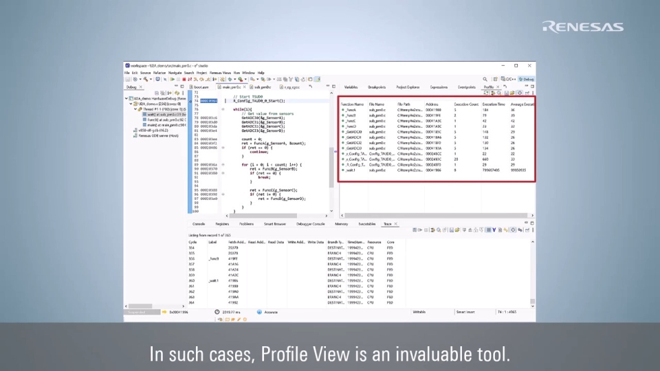Image resolution: width=660 pixels, height=371 pixels.
Task: Click the Accurate info icon in status bar
Action: pyautogui.click(x=259, y=312)
